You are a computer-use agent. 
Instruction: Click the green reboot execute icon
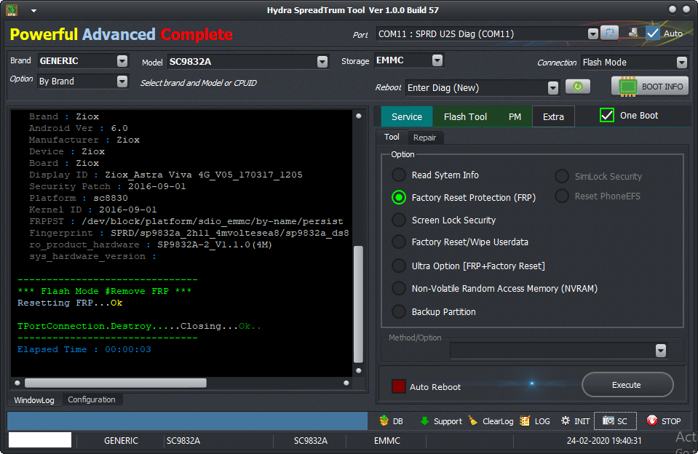[x=578, y=87]
